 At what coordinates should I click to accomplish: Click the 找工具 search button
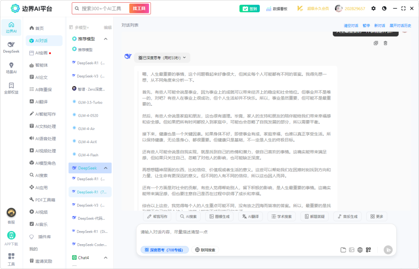[139, 9]
